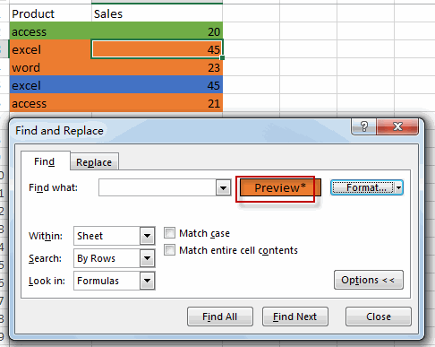Screen dimensions: 435x347
Task: Open the Format... button
Action: coord(362,187)
